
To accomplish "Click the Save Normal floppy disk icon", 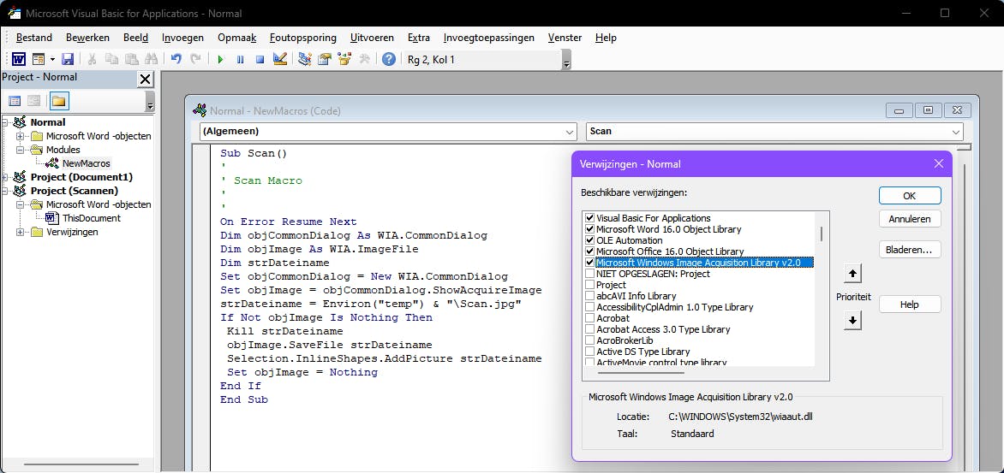I will pyautogui.click(x=68, y=60).
